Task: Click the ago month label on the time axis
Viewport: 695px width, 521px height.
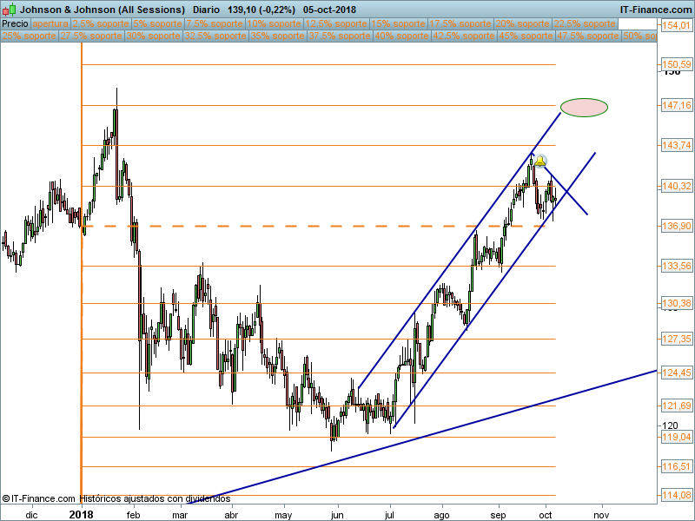Action: (x=441, y=515)
